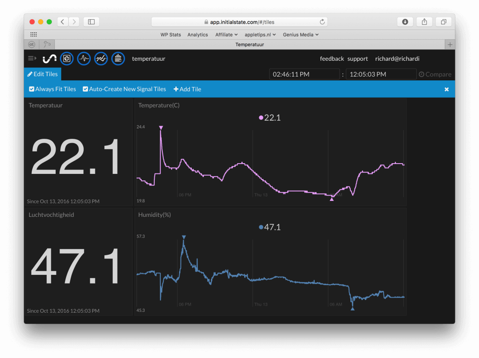
Task: Open the Tiles view icon
Action: click(x=67, y=58)
